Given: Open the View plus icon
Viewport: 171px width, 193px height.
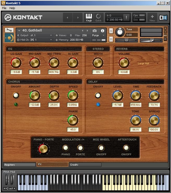Looking at the screenshot, I should click(x=152, y=17).
